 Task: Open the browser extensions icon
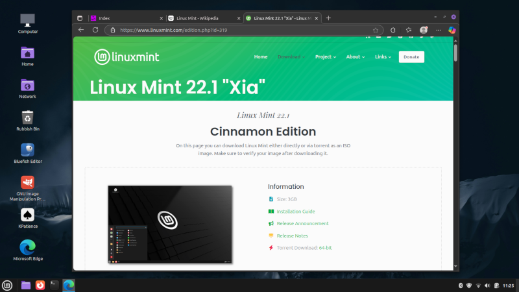(x=393, y=30)
